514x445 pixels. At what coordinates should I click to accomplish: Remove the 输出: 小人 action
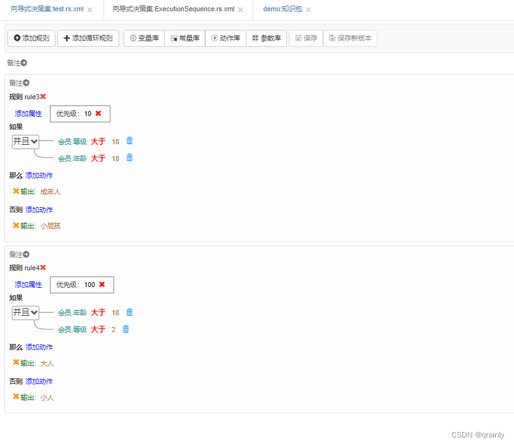16,396
